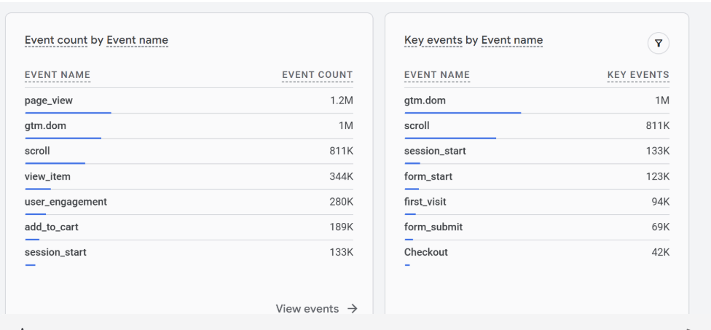Click the blue bar under gtm.dom in Key events
This screenshot has width=711, height=330.
tap(463, 113)
